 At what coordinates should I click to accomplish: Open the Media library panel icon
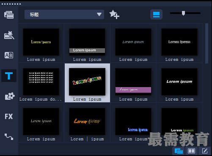pyautogui.click(x=9, y=15)
